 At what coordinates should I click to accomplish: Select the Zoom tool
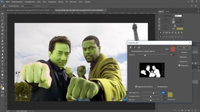click(x=2, y=78)
